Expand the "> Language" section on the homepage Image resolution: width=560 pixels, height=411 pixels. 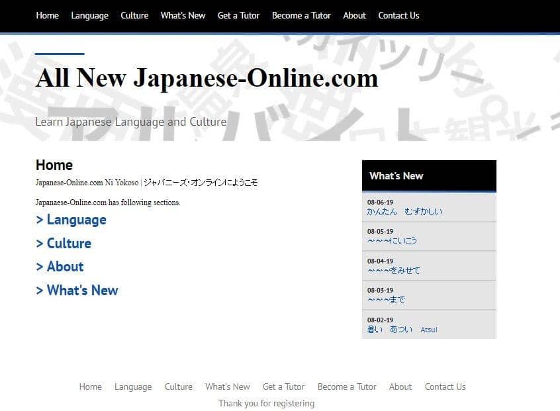(71, 220)
